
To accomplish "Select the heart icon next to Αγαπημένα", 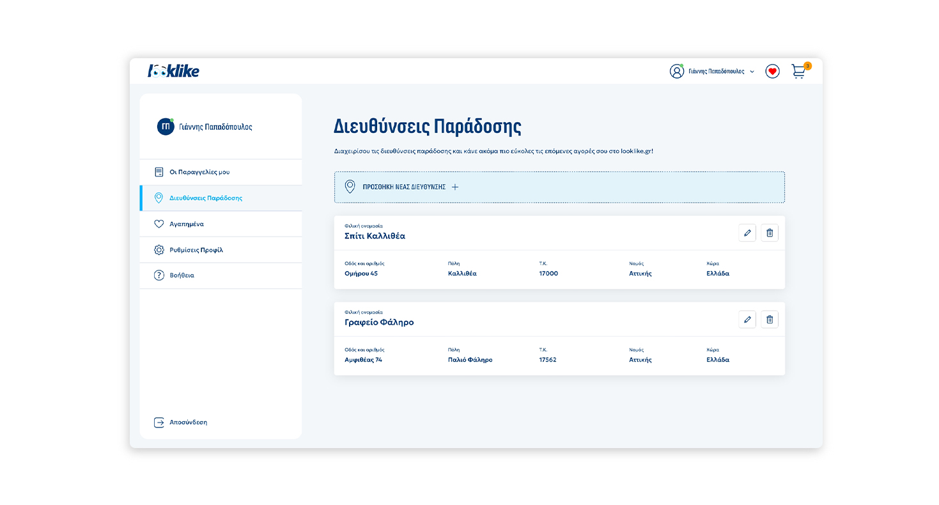I will (x=160, y=224).
